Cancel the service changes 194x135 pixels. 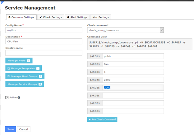[x=23, y=129]
